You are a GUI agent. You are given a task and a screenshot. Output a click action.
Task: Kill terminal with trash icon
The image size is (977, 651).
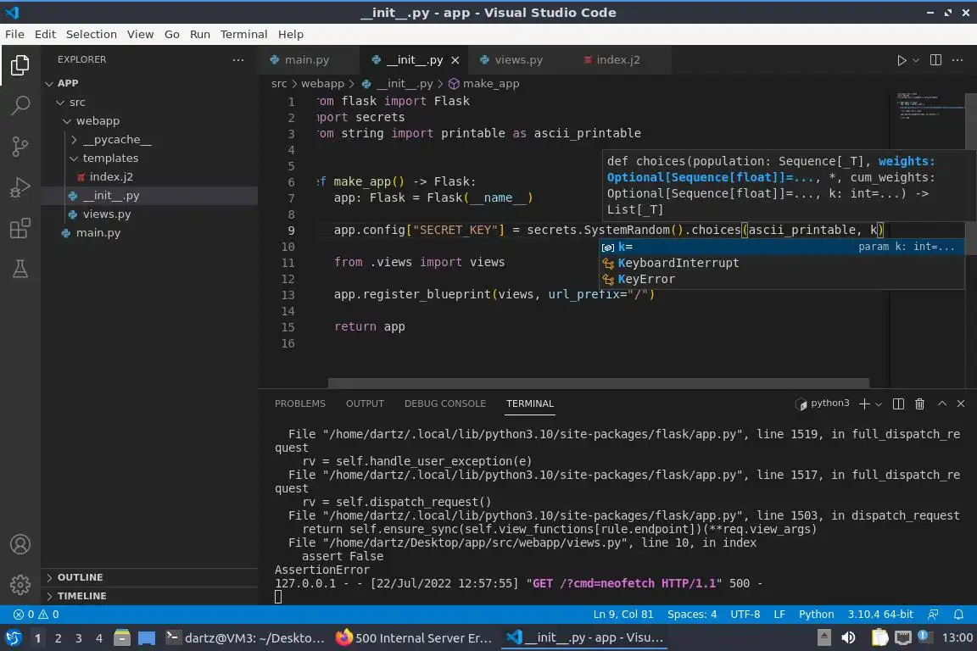coord(919,403)
